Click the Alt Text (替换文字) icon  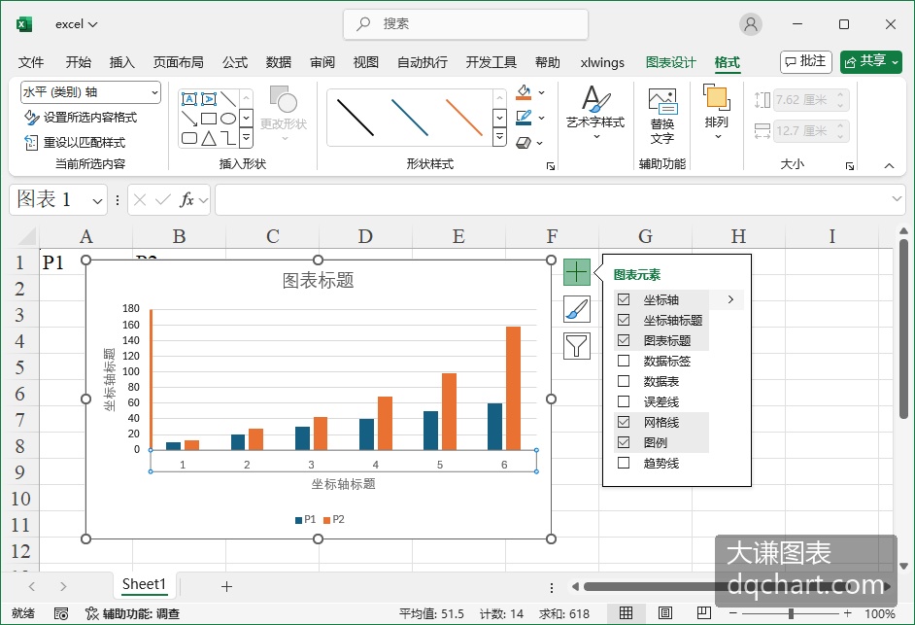(x=662, y=101)
